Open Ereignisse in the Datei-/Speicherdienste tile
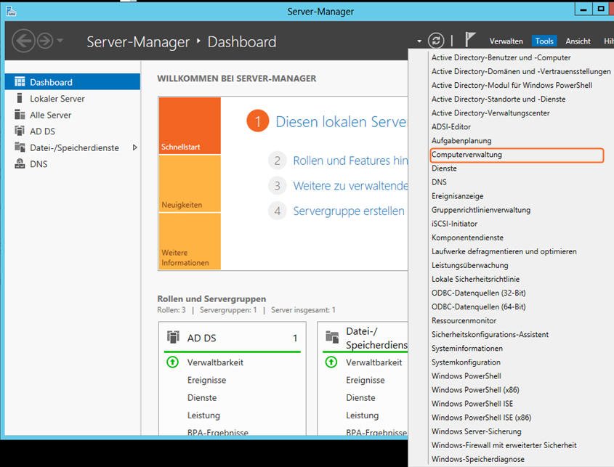Image resolution: width=614 pixels, height=467 pixels. click(x=365, y=380)
